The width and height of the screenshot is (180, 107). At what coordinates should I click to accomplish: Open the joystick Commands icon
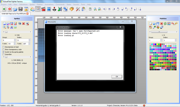click(54, 9)
